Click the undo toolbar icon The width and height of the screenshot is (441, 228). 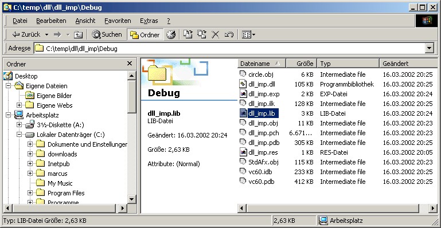(229, 34)
